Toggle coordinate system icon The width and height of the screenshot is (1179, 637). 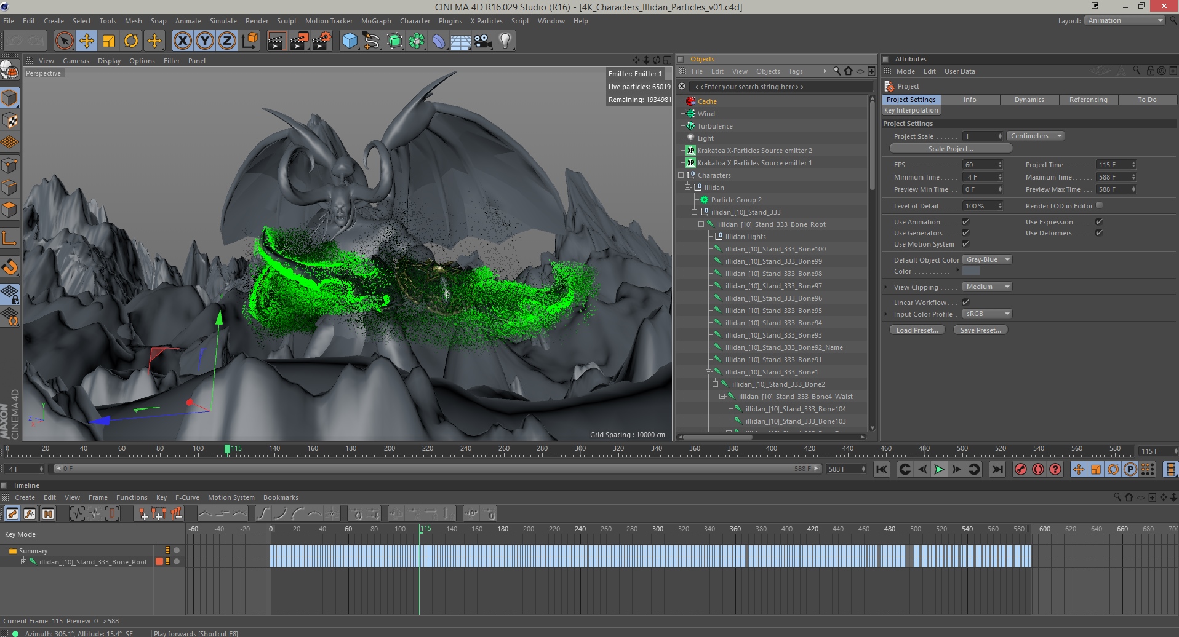click(x=250, y=41)
